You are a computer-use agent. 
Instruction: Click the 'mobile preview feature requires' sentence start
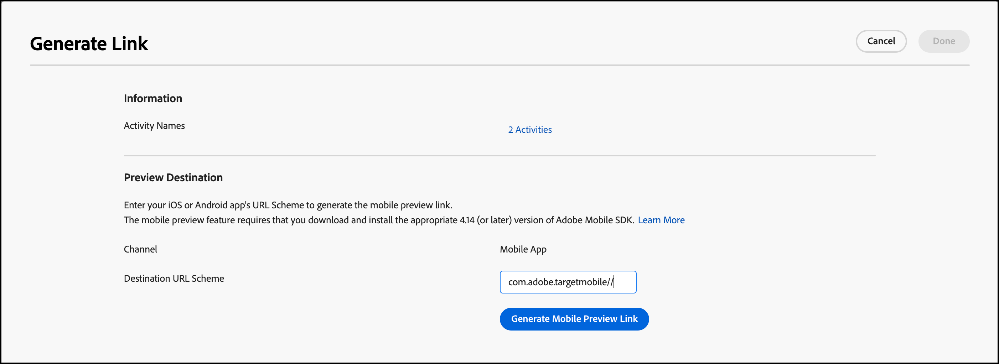click(x=194, y=220)
